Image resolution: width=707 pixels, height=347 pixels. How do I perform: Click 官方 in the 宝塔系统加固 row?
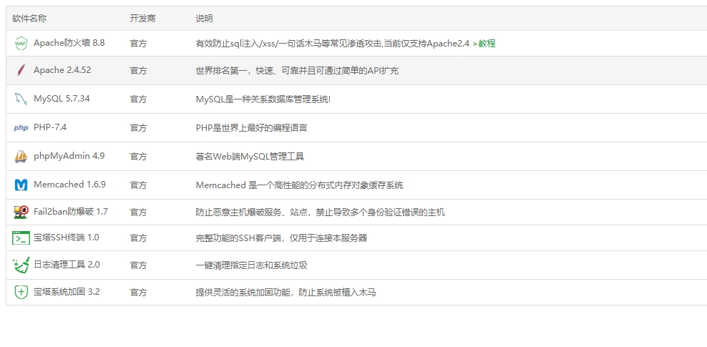[138, 293]
